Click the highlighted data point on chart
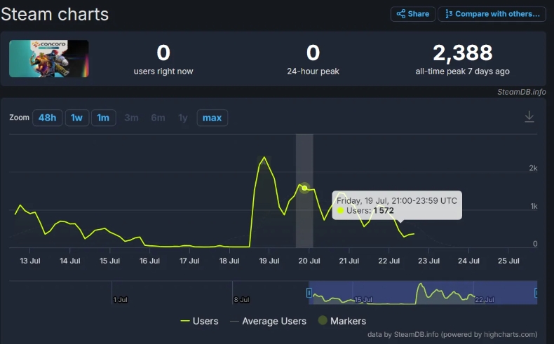The width and height of the screenshot is (554, 344). tap(304, 188)
